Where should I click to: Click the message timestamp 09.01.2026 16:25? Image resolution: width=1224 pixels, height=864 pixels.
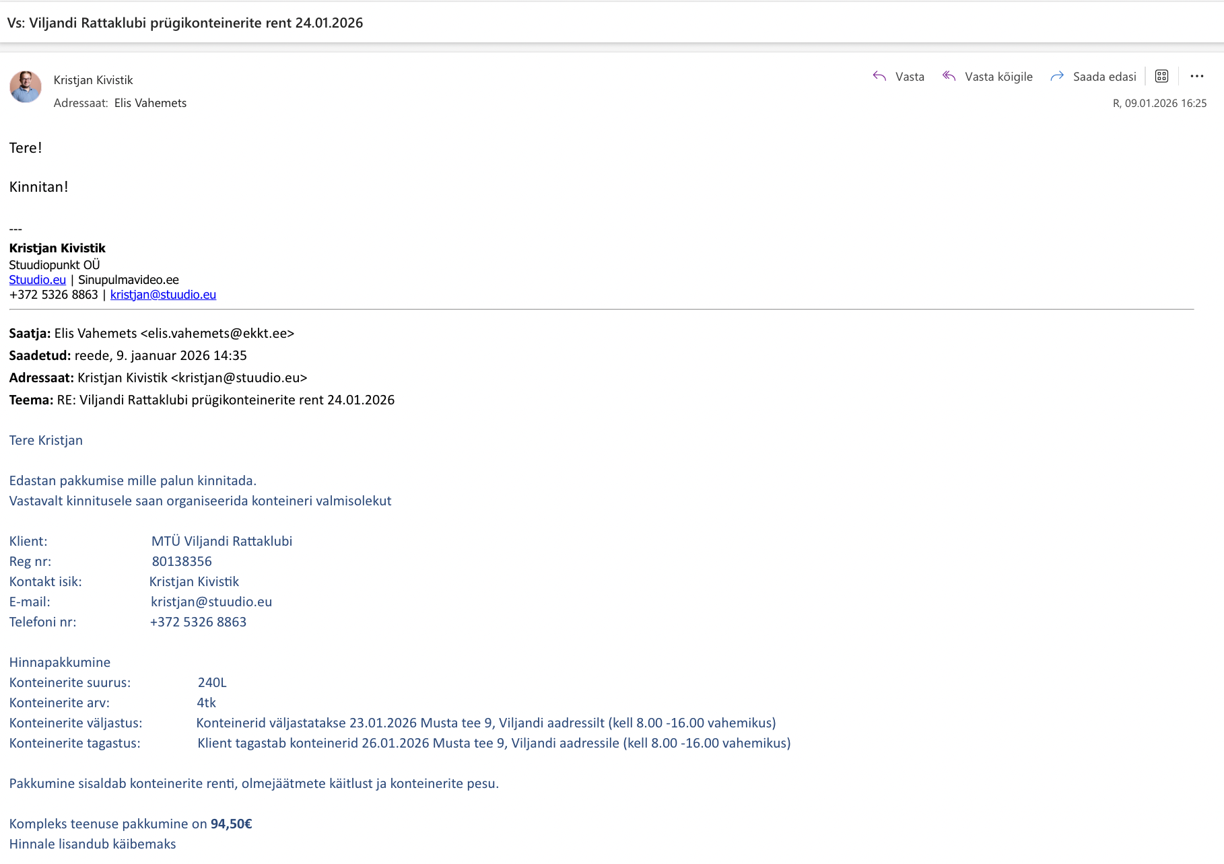point(1159,103)
